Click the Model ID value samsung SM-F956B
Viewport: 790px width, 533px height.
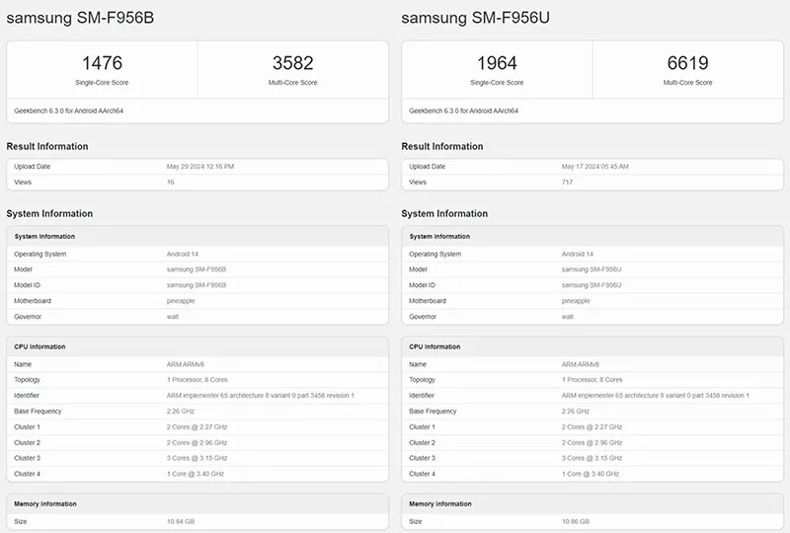tap(196, 285)
